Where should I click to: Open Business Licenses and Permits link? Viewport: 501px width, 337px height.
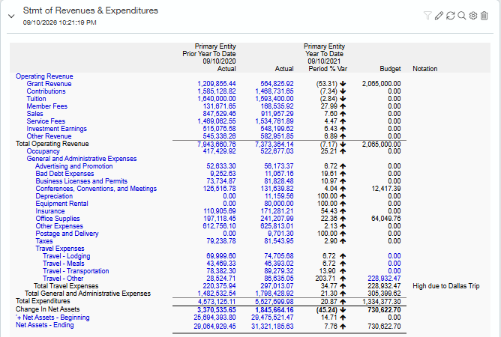pyautogui.click(x=81, y=181)
